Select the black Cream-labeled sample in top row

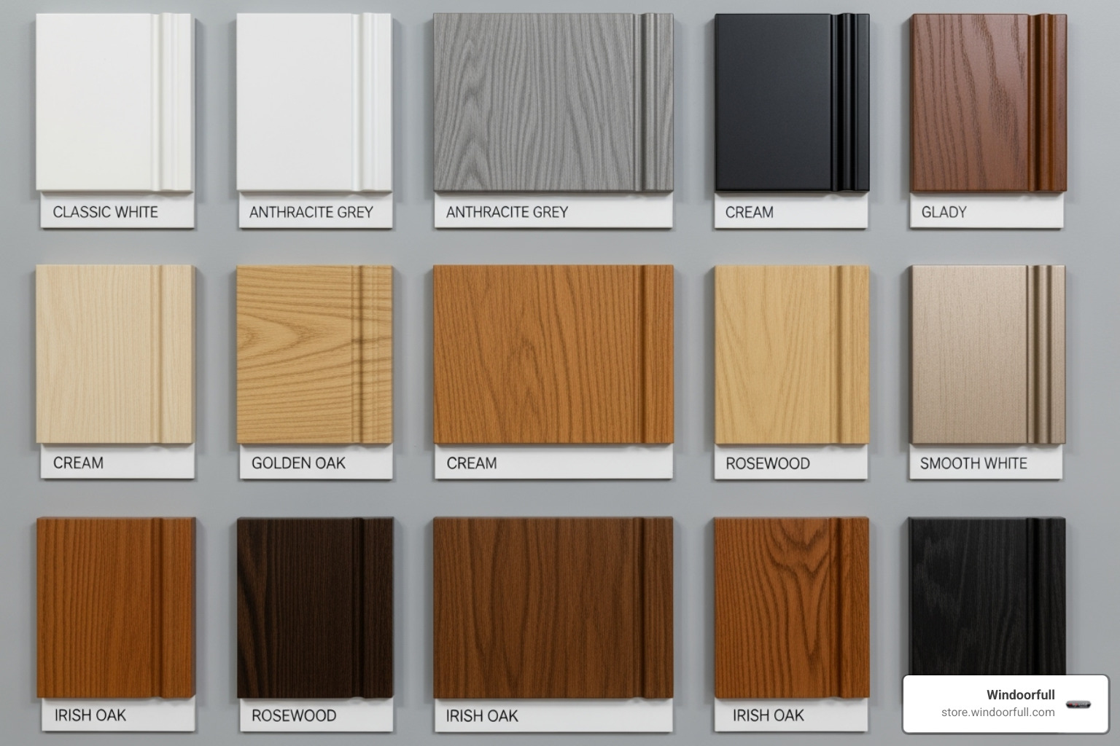point(787,102)
